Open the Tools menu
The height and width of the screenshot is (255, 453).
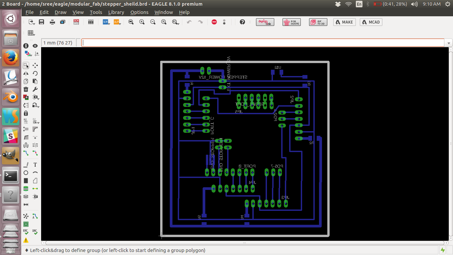click(96, 12)
